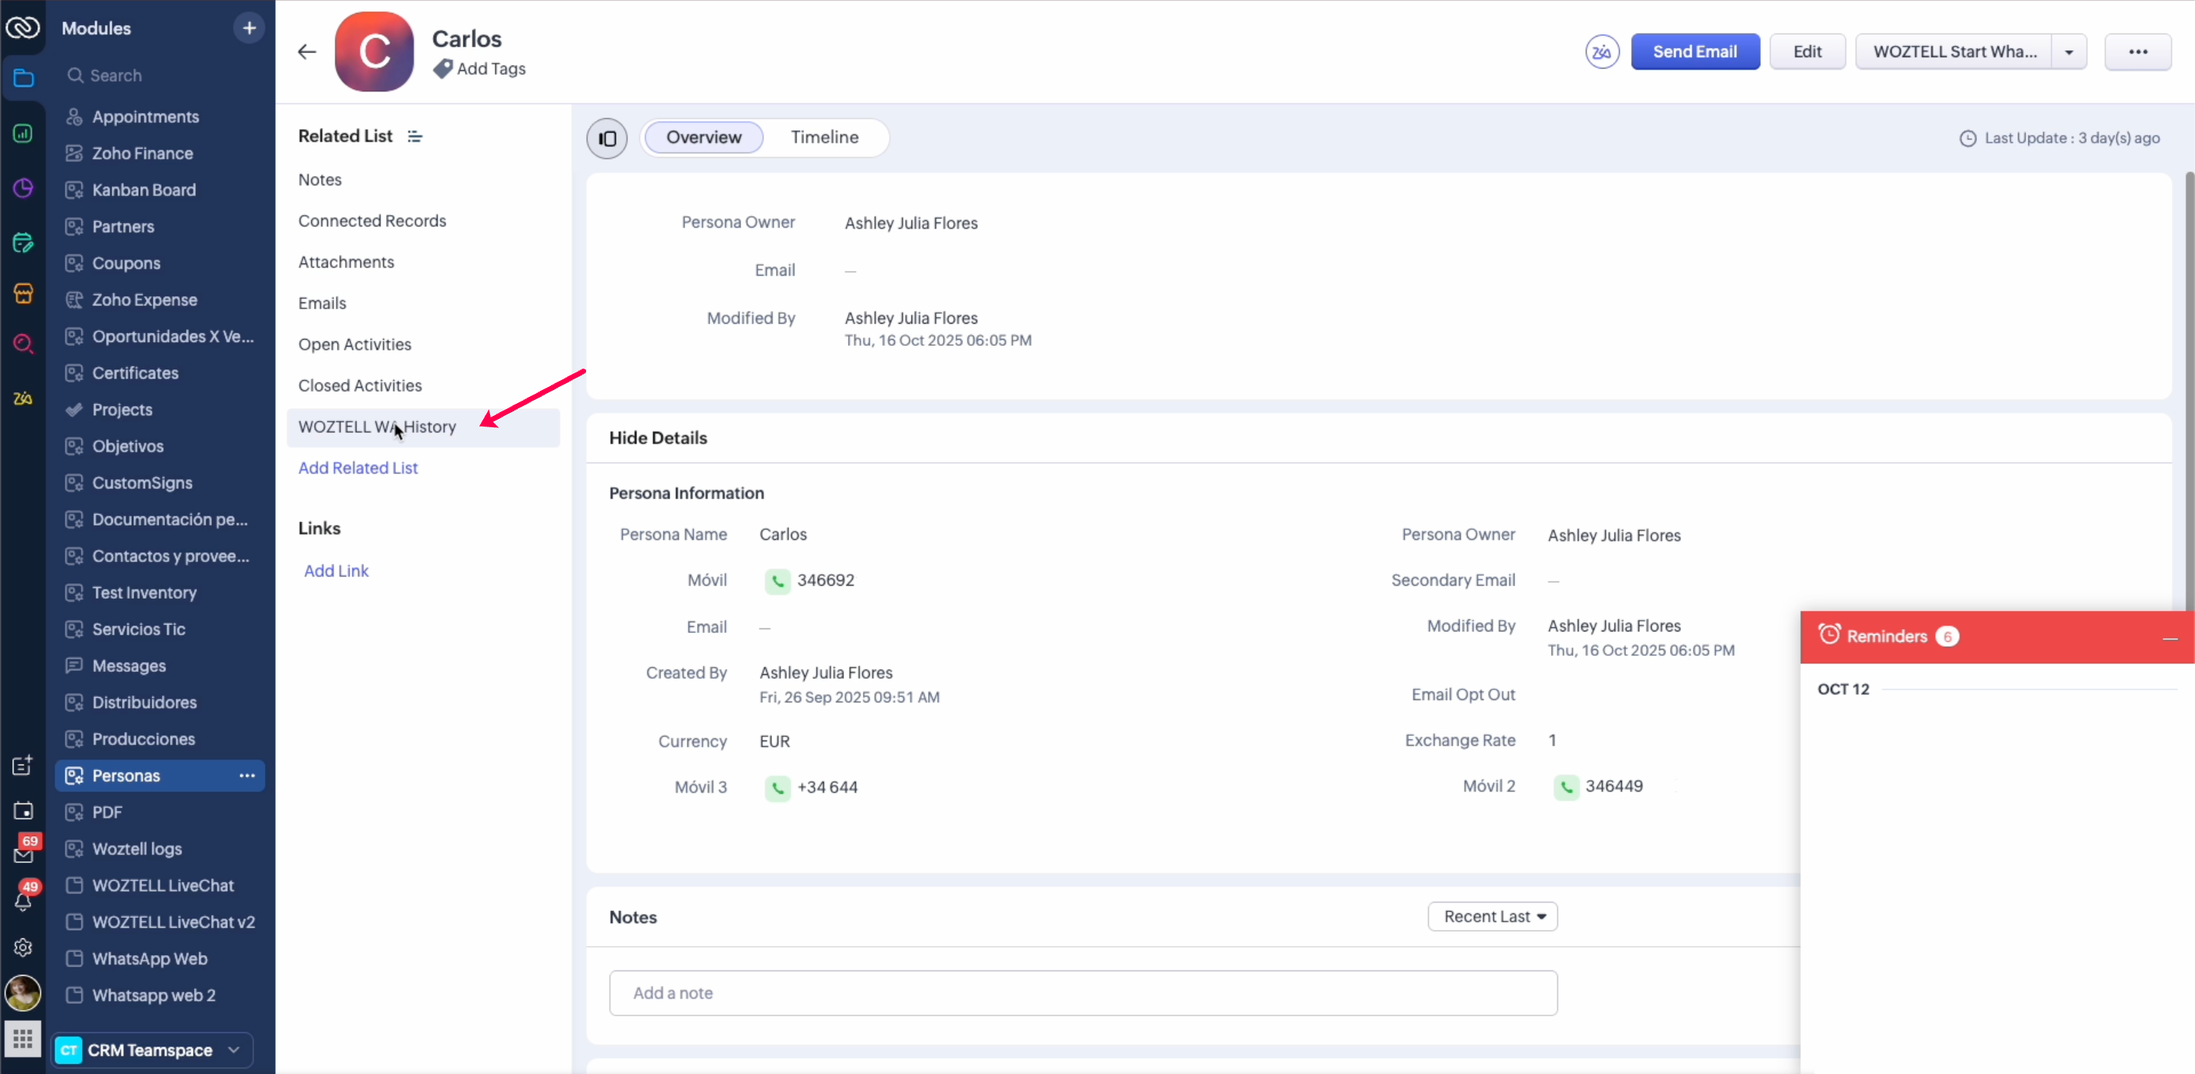Click the Related List reorder icon

point(415,136)
